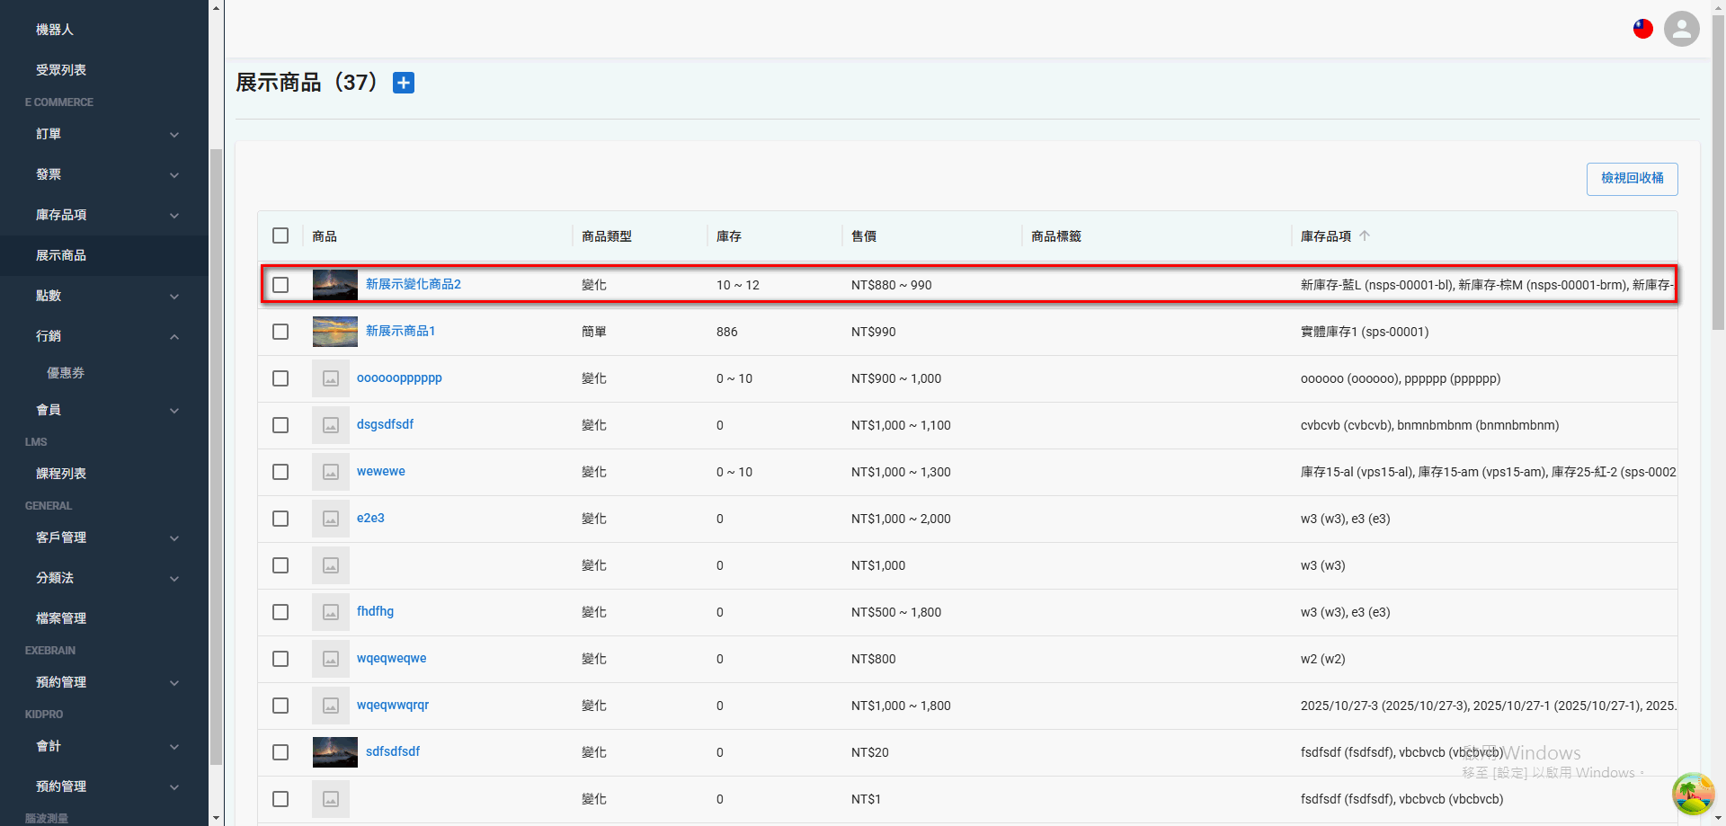Click the 實體庫存1 (sps-00001) cell text

1365,332
